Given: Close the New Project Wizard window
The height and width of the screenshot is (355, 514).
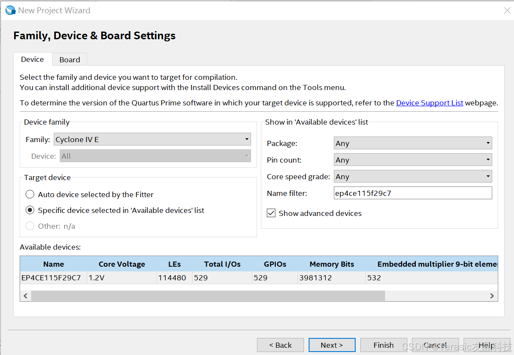Looking at the screenshot, I should [x=507, y=11].
